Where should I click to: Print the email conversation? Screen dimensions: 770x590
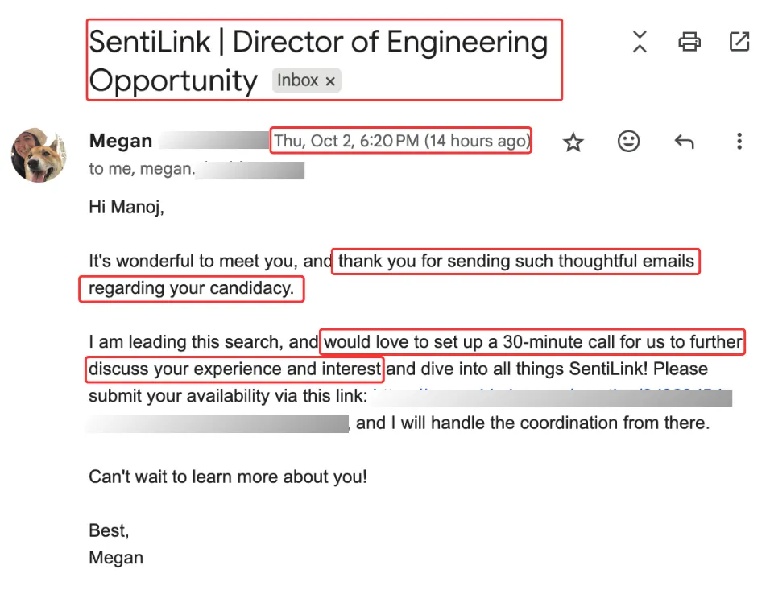tap(689, 41)
